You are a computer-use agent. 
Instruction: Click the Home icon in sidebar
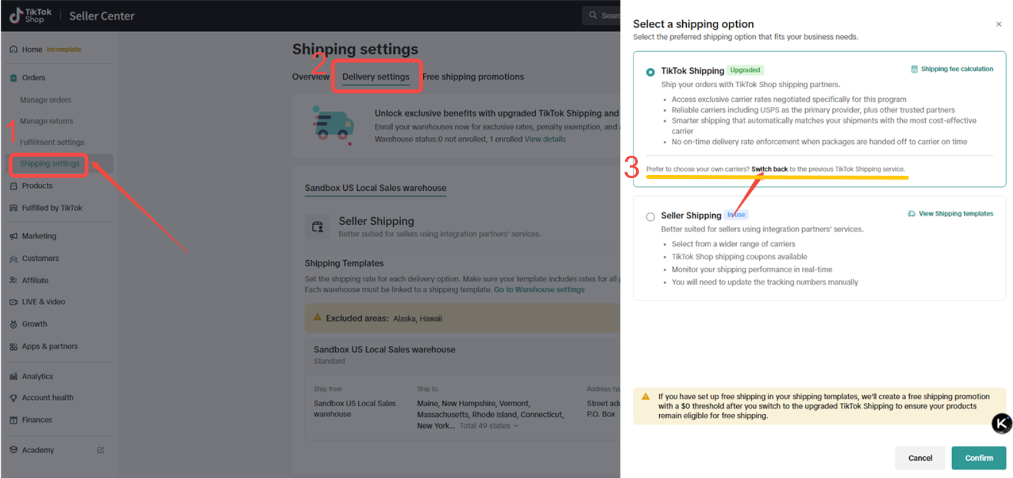point(13,49)
